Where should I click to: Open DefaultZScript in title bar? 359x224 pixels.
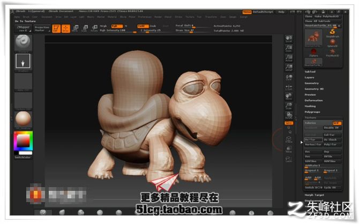263,12
